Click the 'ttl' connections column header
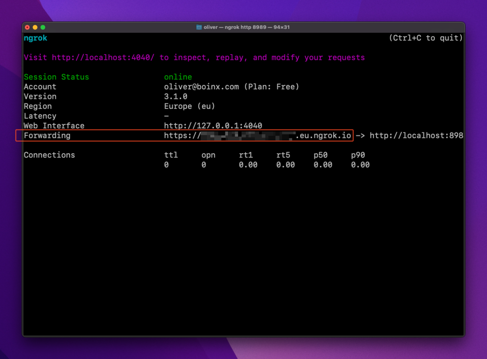The height and width of the screenshot is (359, 487). (171, 155)
